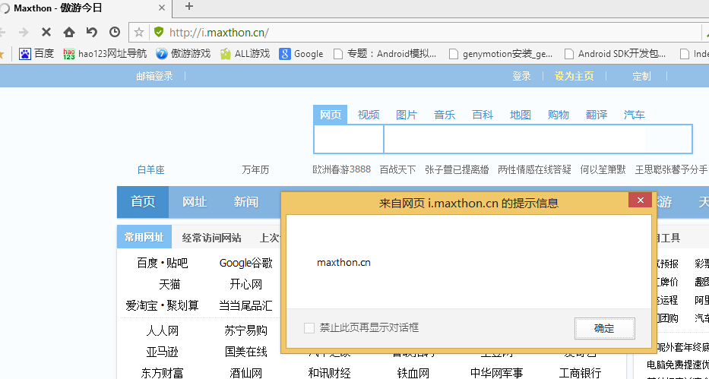Open the 网址 navigation tab
This screenshot has width=709, height=379.
pos(195,202)
